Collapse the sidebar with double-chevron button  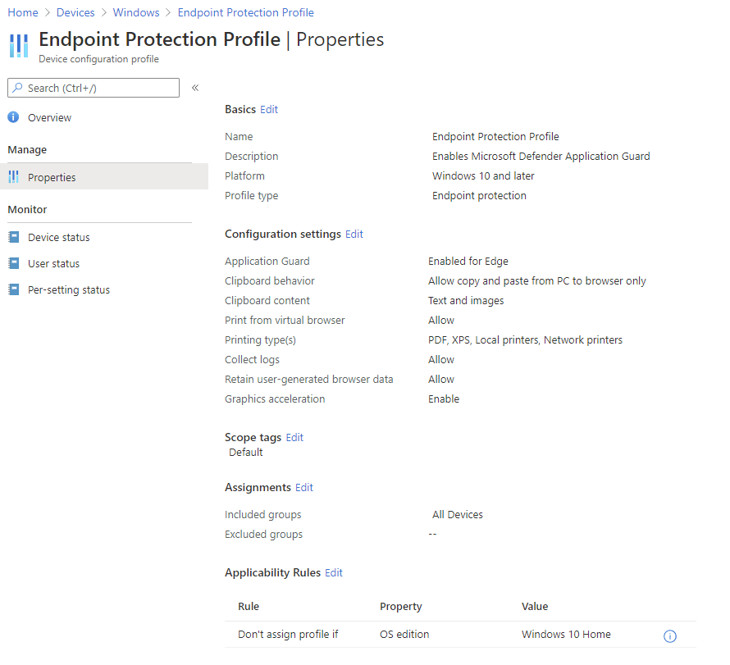click(x=195, y=88)
